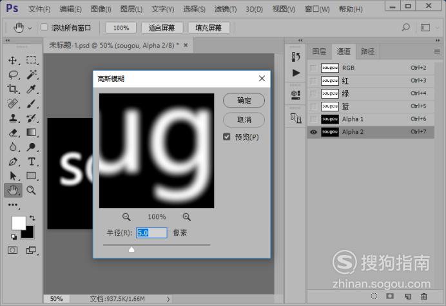This screenshot has height=306, width=446.
Task: Select the Hand tool in toolbox
Action: tap(13, 190)
